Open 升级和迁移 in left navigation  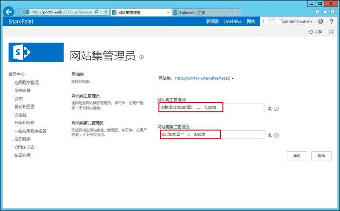tap(25, 123)
